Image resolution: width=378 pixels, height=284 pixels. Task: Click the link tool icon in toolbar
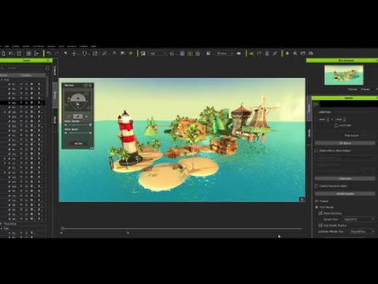point(105,54)
